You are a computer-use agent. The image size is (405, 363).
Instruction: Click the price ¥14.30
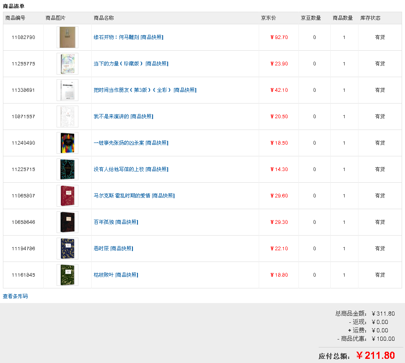[279, 169]
